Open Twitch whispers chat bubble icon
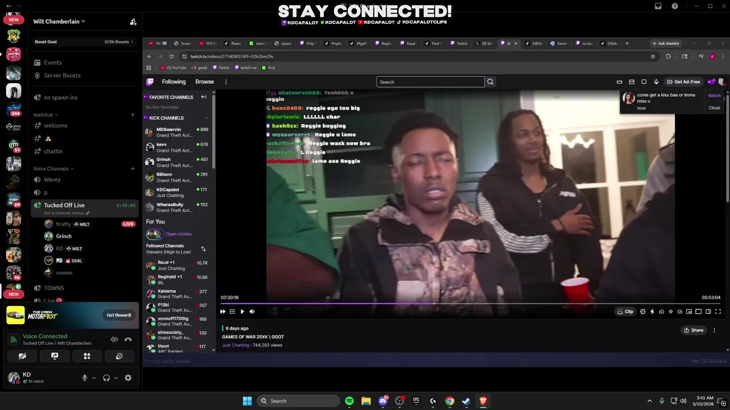Viewport: 730px width, 410px height. [644, 82]
